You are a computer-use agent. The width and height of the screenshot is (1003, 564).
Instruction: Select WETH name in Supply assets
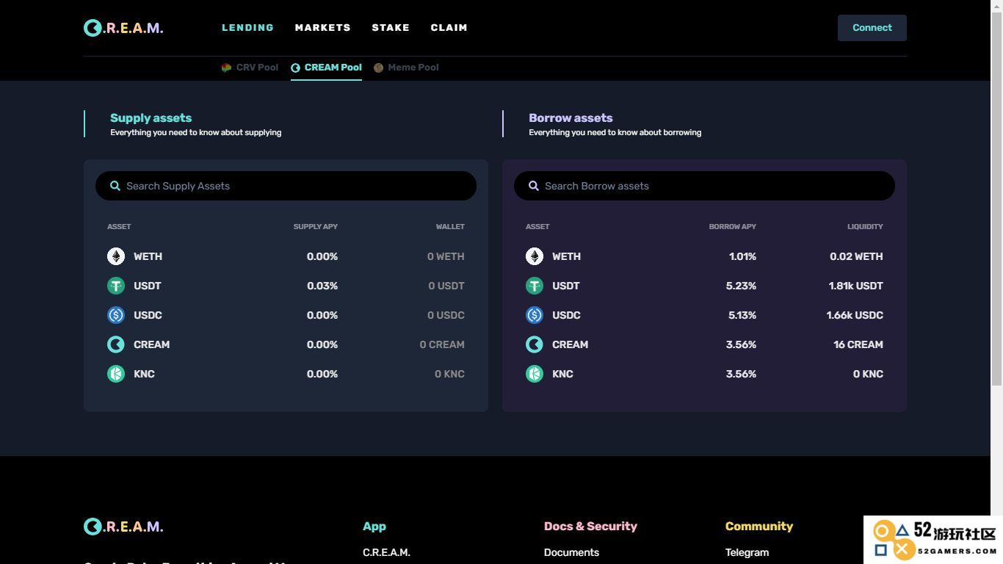coord(148,256)
